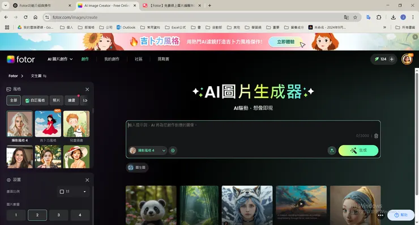Show more bookmarks with double chevron
Viewport: 419px width, 225px height.
coord(384,27)
